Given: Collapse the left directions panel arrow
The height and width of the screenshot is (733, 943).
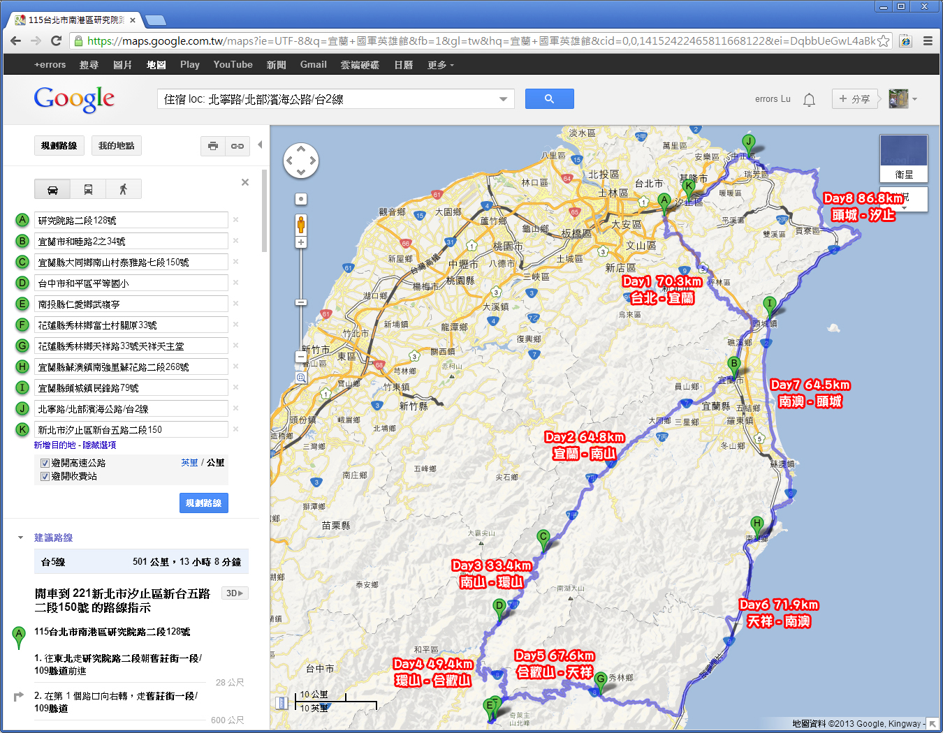Looking at the screenshot, I should (260, 145).
